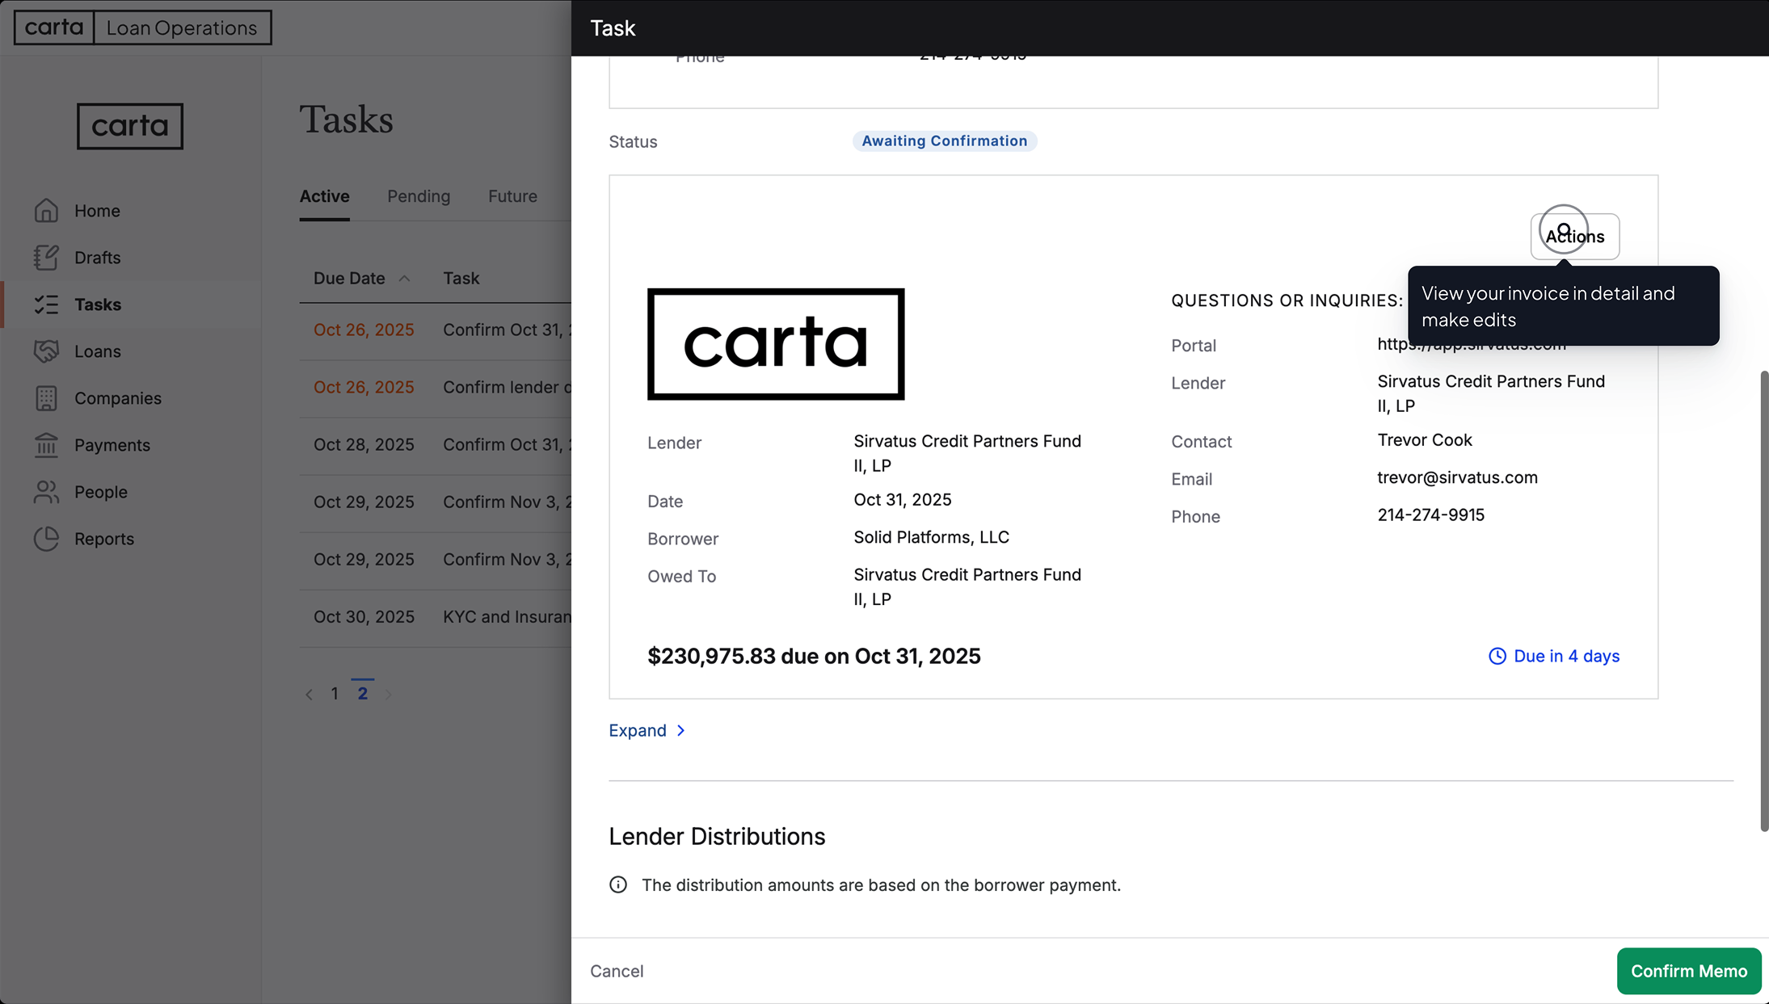Open the Payments page
The height and width of the screenshot is (1004, 1769).
pyautogui.click(x=112, y=444)
